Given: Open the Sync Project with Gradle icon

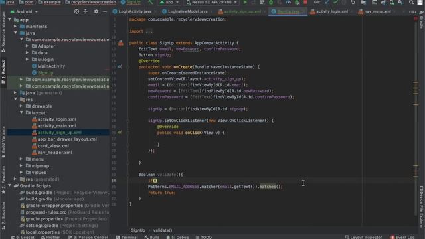Looking at the screenshot, I should pyautogui.click(x=383, y=2).
